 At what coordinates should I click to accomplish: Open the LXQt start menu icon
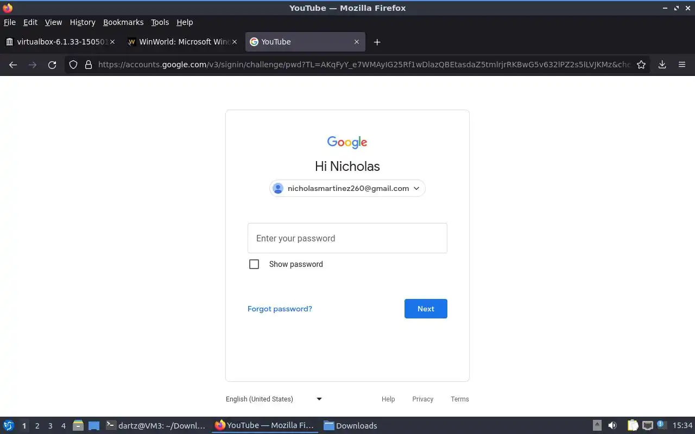(x=9, y=426)
